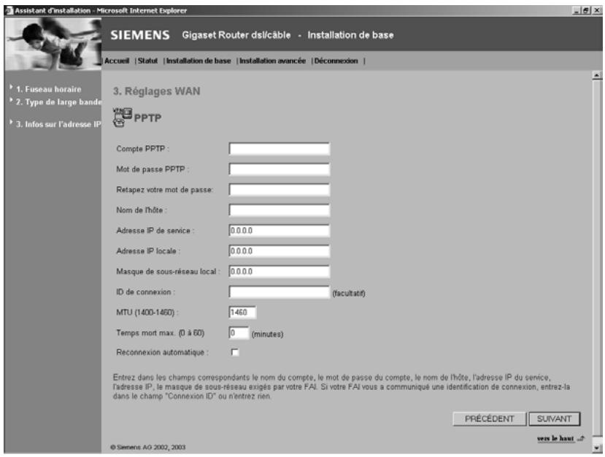Click the Mot de passe PPTP field

click(280, 169)
